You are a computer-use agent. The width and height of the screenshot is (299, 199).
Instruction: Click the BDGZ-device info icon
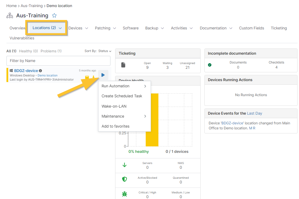pos(41,71)
